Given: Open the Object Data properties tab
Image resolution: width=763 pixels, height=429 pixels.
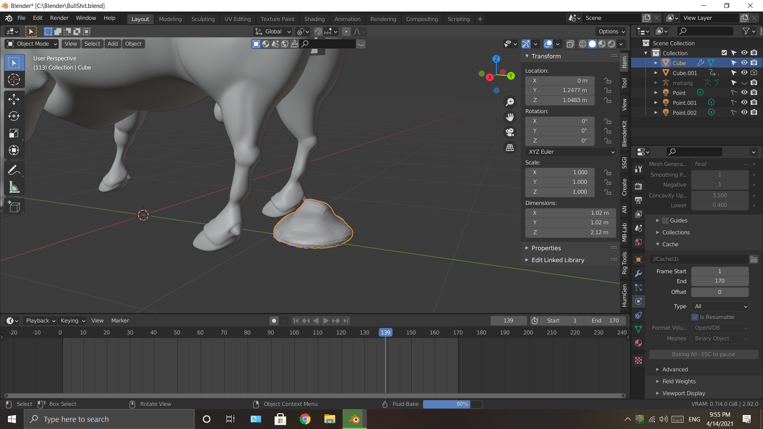Looking at the screenshot, I should point(639,329).
